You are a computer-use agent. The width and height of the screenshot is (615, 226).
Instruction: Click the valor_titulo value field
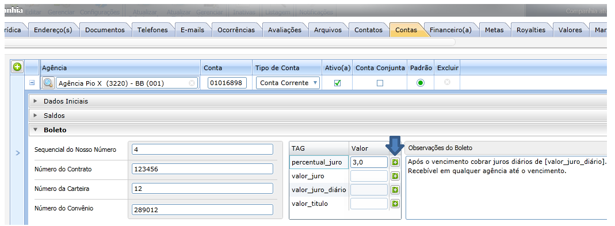tap(369, 204)
